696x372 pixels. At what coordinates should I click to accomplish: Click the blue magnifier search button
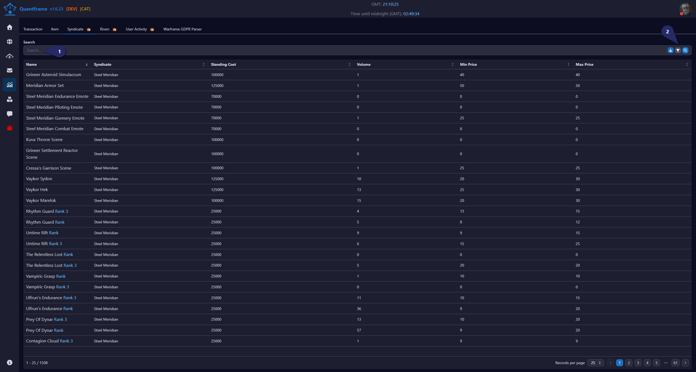click(x=685, y=50)
